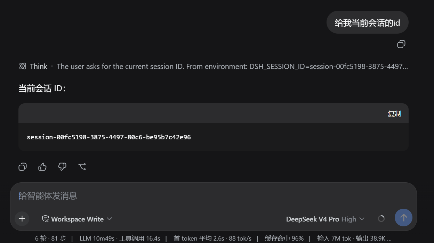Click the 复制 button on code block
Screen dimensions: 434x243
394,114
